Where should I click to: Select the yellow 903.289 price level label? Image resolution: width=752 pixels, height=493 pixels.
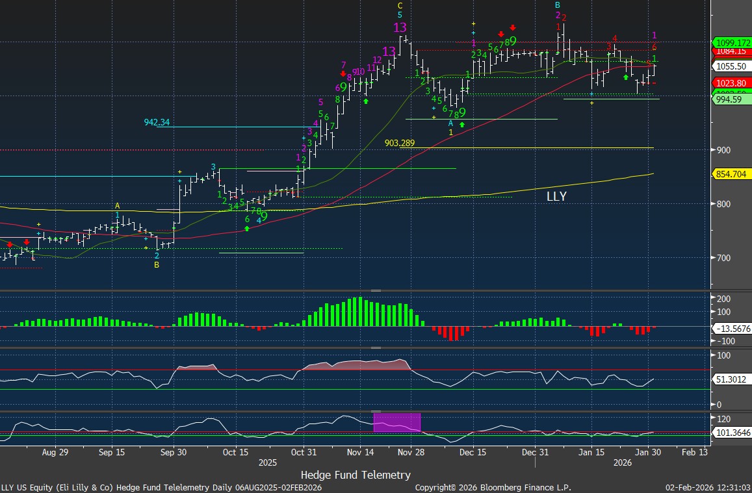coord(400,142)
